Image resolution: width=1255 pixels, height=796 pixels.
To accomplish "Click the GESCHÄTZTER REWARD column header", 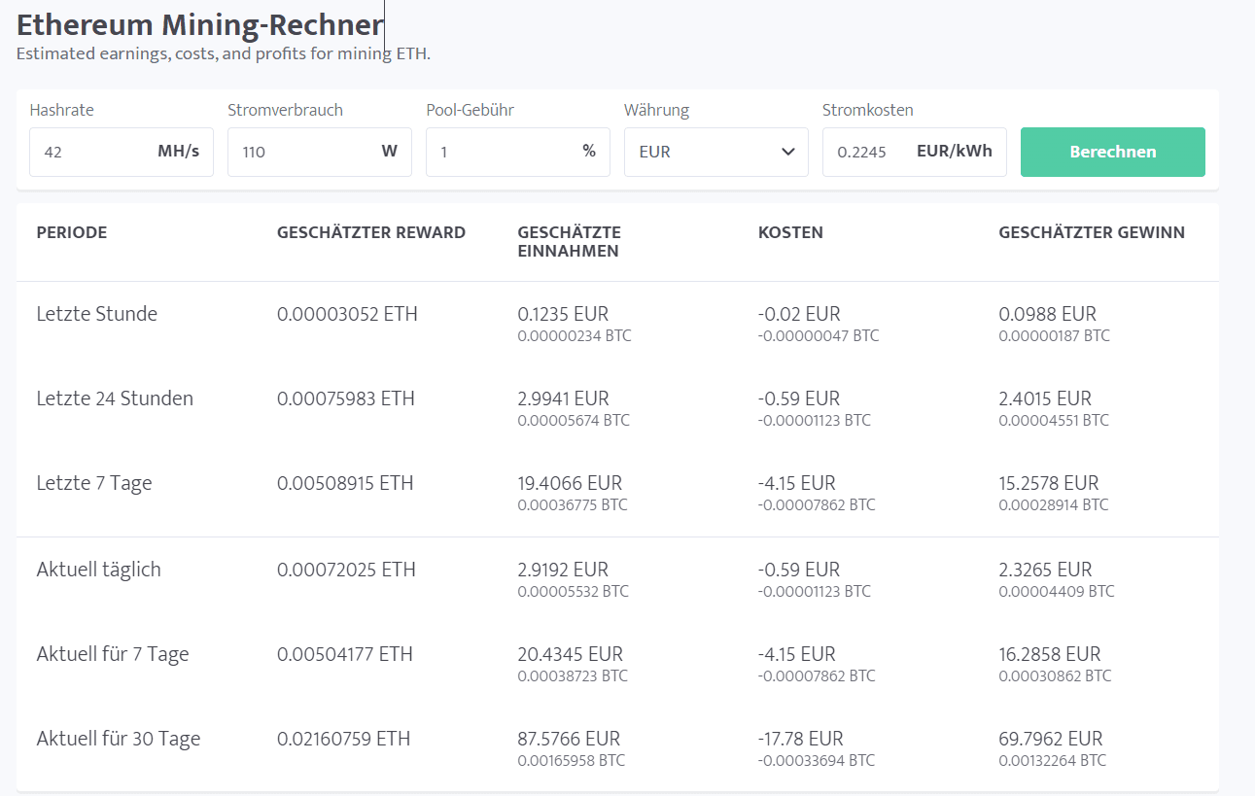I will tap(371, 232).
